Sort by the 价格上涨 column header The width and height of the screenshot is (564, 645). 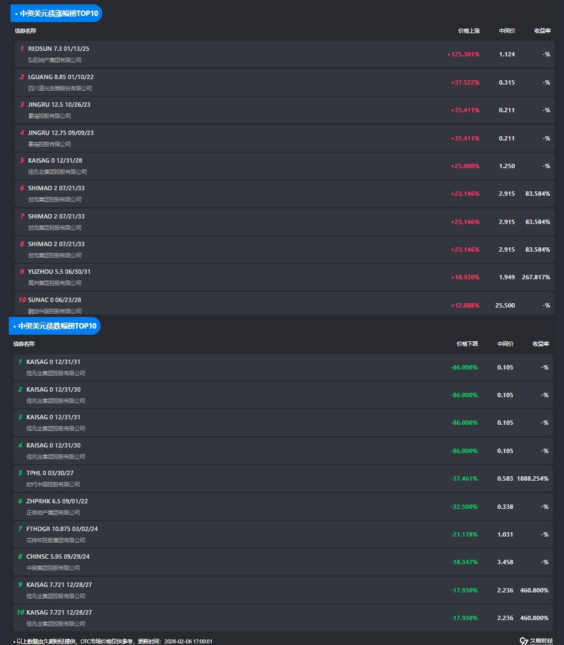(469, 31)
